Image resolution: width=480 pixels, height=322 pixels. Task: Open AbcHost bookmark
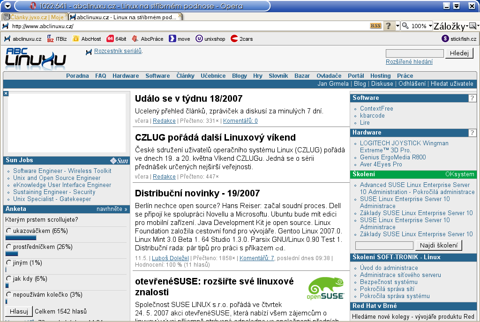87,39
